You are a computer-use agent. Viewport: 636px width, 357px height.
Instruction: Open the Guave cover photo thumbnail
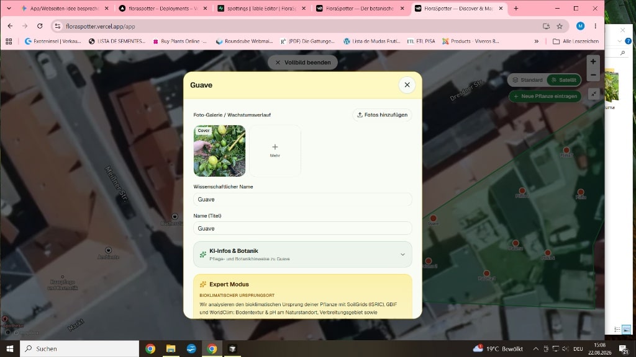click(219, 151)
